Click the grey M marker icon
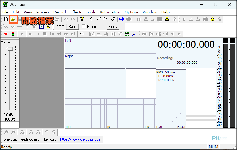Screen dimensions: 237x150 tap(139, 19)
